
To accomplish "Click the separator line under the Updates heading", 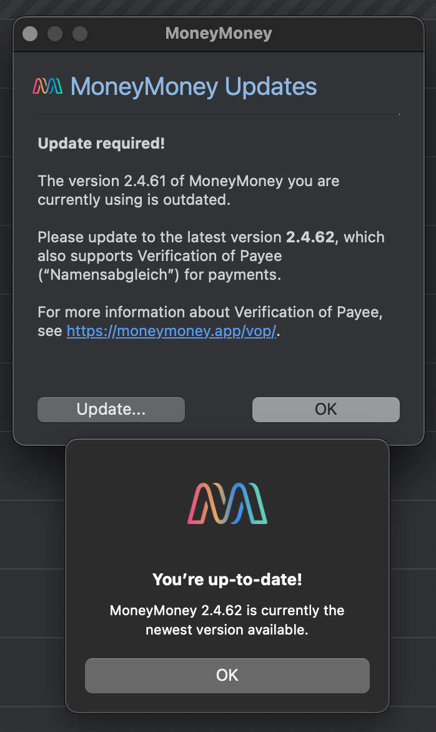I will pos(219,115).
